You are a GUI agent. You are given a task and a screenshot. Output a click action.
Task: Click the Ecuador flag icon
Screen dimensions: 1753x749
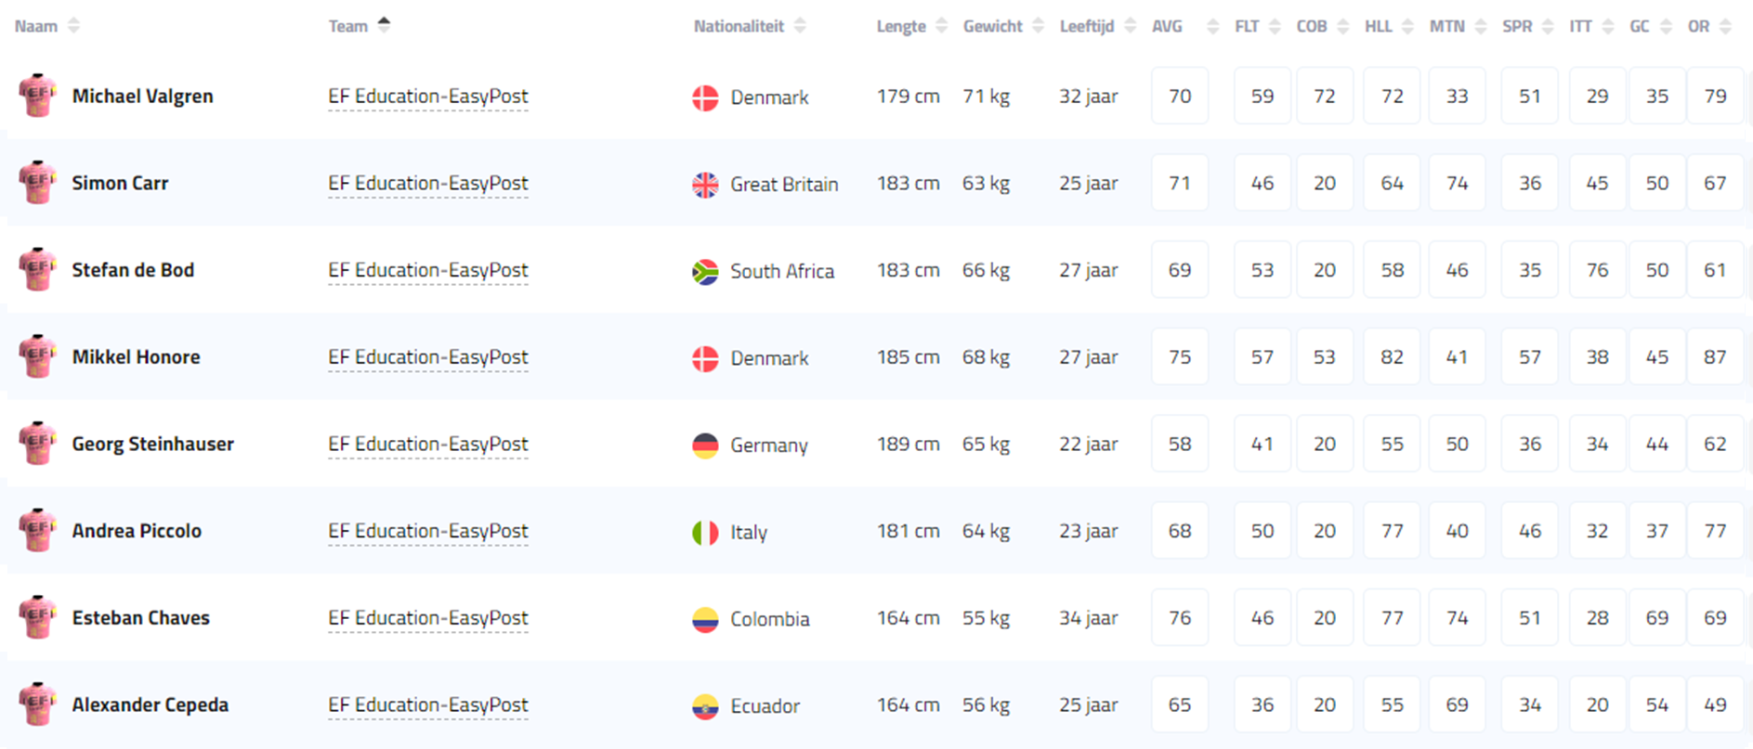[x=705, y=706]
